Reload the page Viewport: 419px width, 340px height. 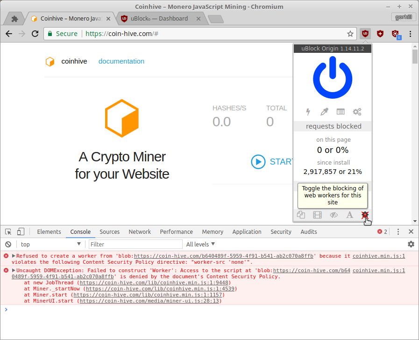(x=35, y=34)
